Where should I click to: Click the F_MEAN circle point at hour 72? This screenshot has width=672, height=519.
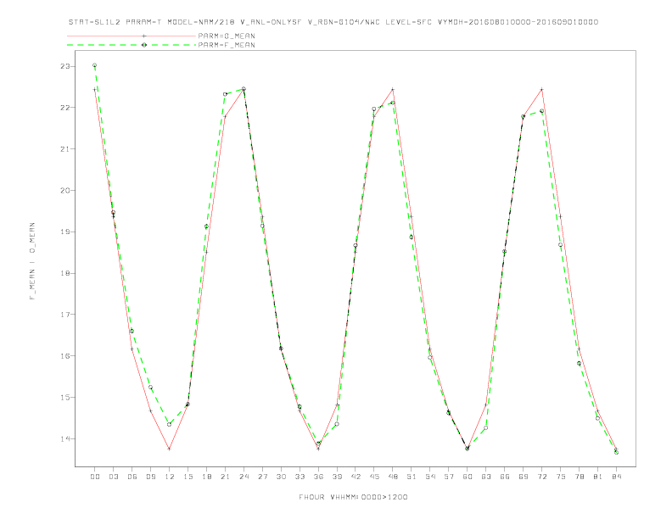541,111
